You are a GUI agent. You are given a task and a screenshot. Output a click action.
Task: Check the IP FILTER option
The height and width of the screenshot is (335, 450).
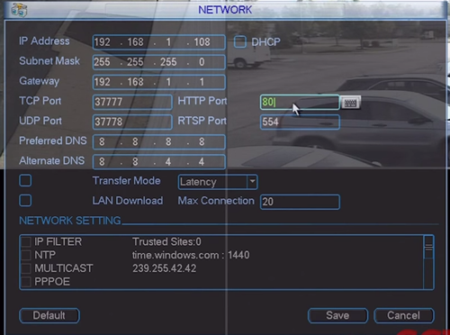coord(26,241)
